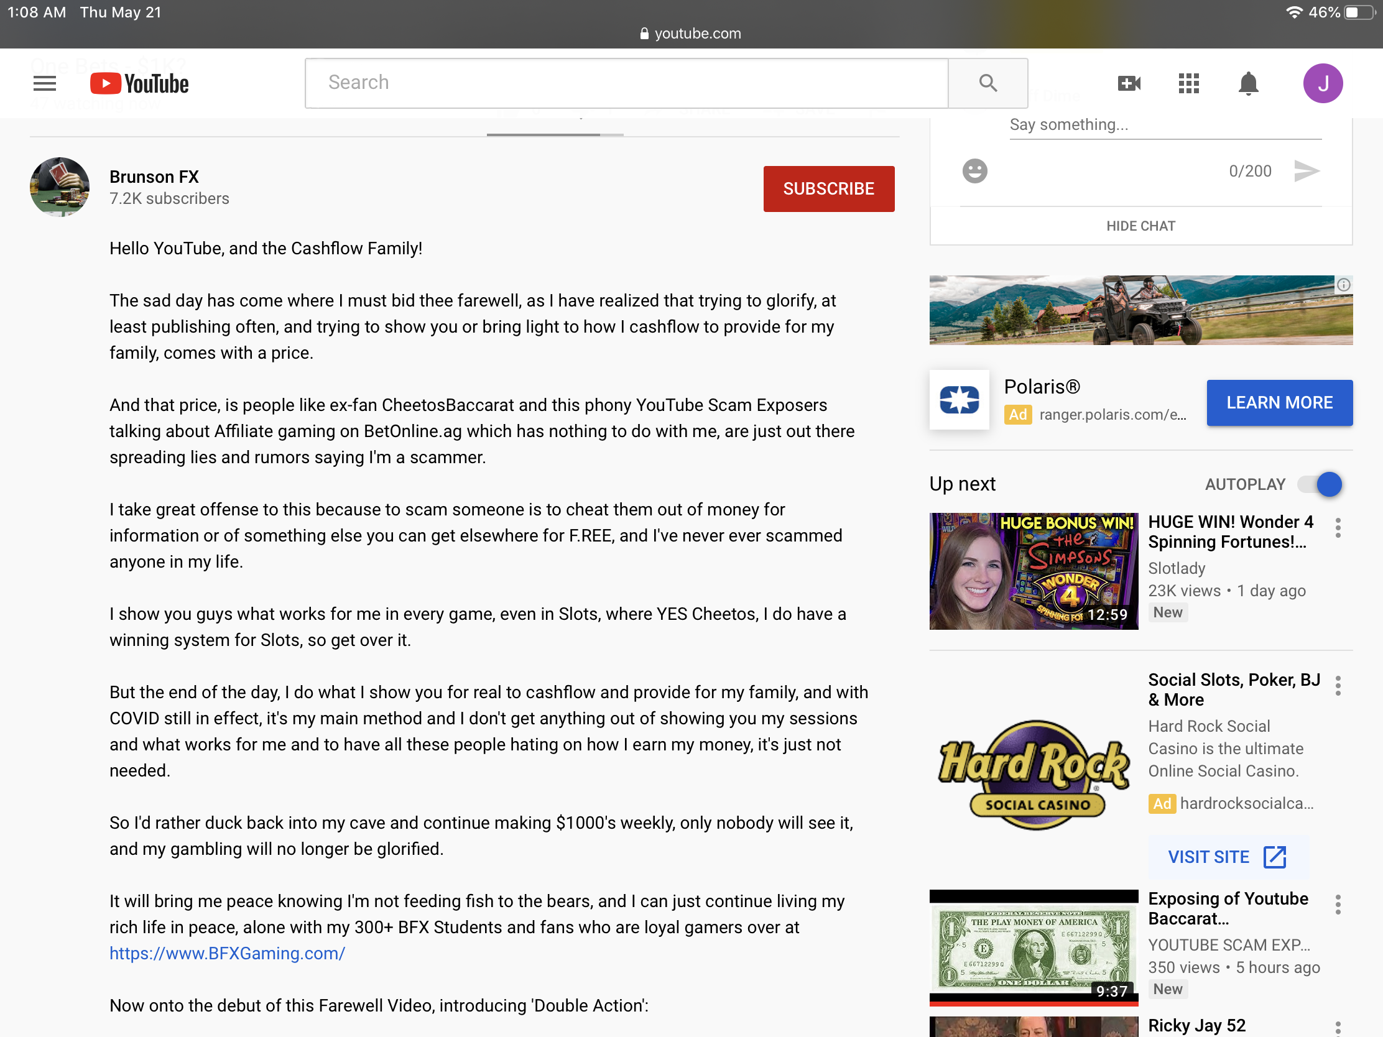Image resolution: width=1383 pixels, height=1037 pixels.
Task: Click '0/200' character counter
Action: pyautogui.click(x=1250, y=171)
